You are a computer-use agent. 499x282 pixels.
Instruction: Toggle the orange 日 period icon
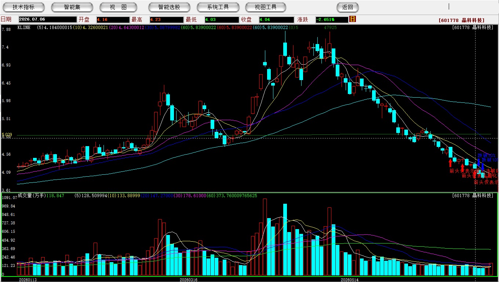[353, 19]
